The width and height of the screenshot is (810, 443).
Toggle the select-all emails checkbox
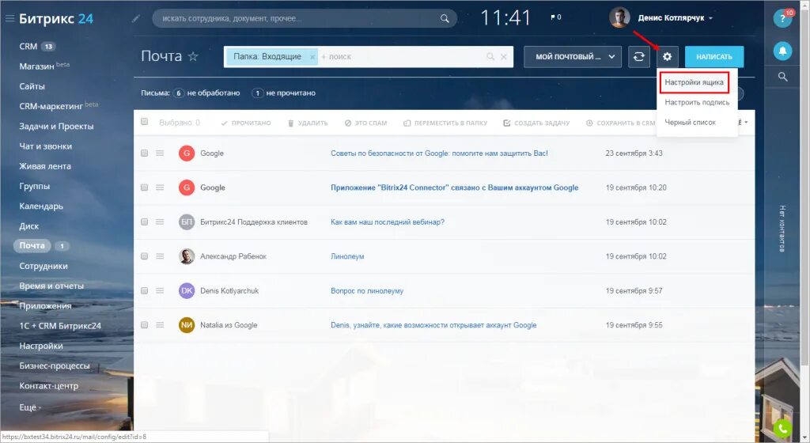tap(144, 122)
